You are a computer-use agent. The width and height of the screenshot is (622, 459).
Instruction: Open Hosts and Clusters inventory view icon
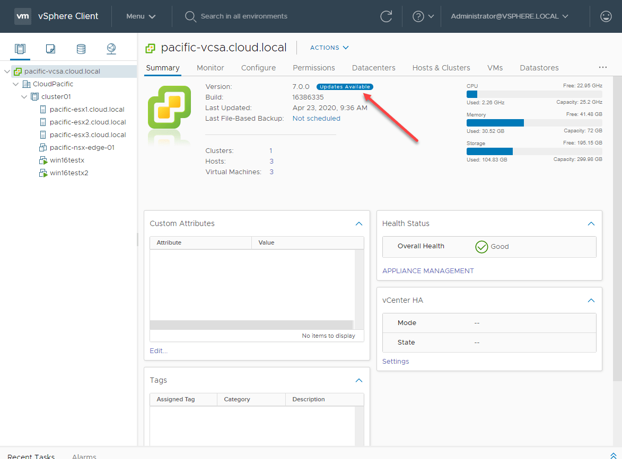pyautogui.click(x=20, y=49)
